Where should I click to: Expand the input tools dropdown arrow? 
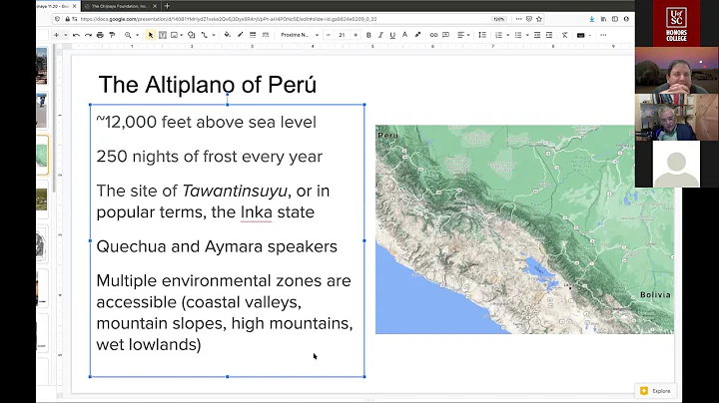coord(590,35)
